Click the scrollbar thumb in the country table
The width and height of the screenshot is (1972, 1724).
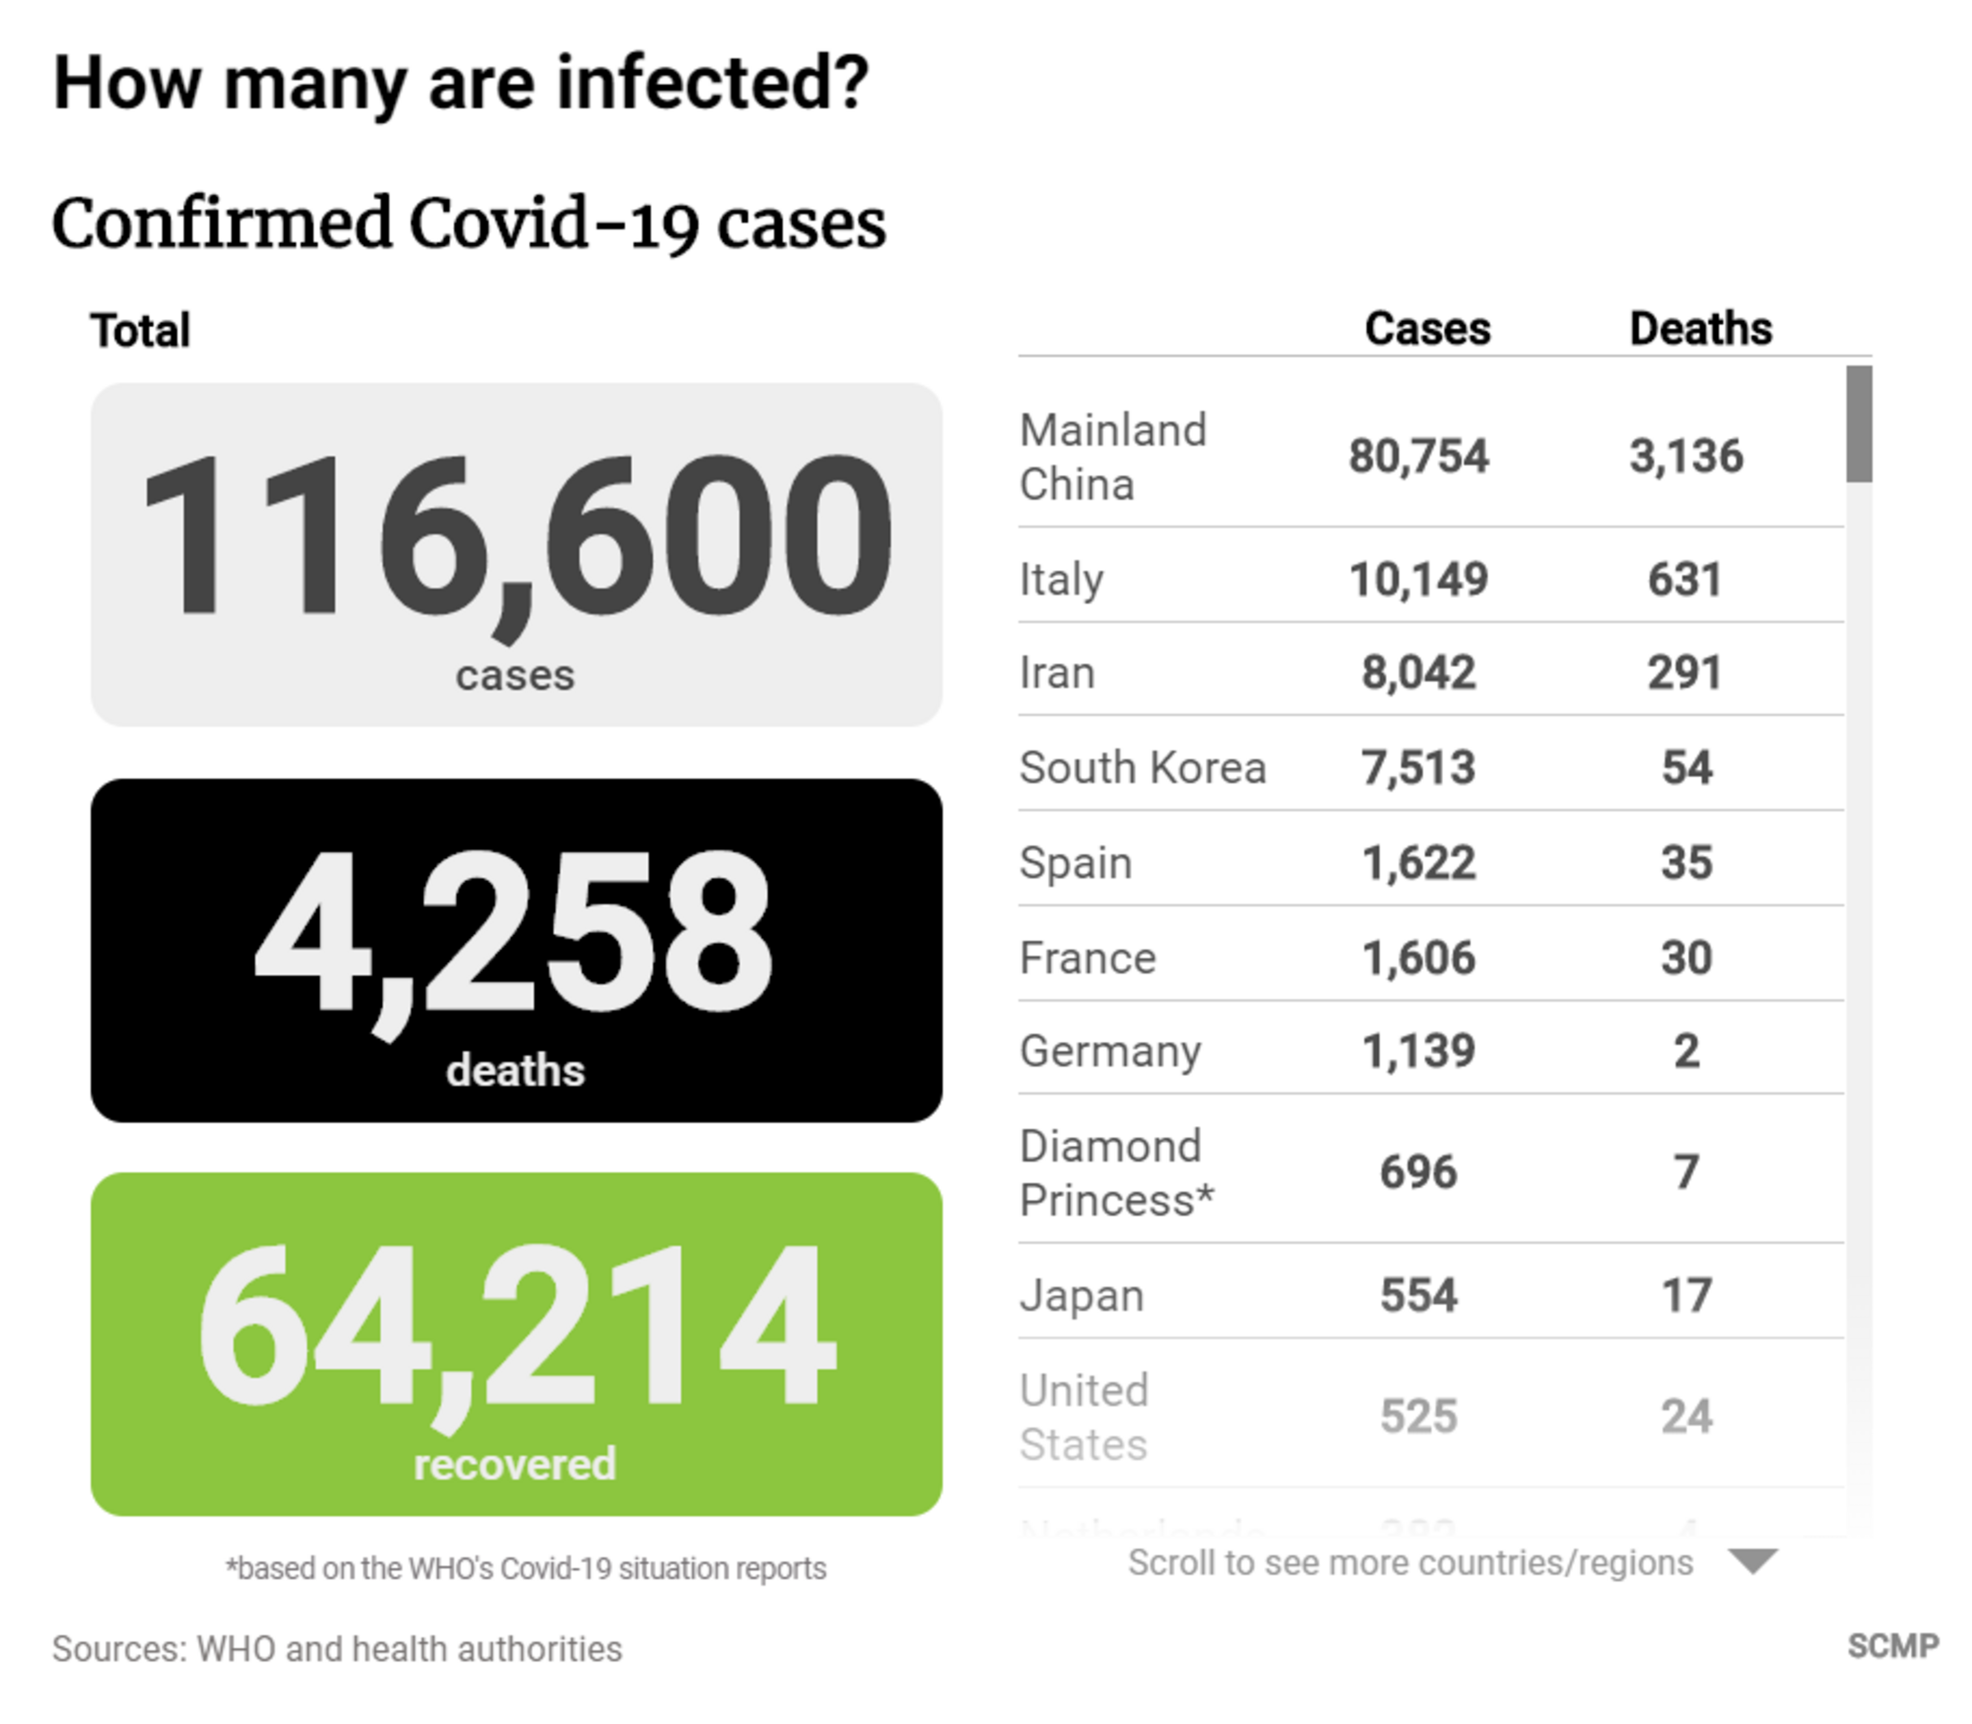tap(1858, 423)
